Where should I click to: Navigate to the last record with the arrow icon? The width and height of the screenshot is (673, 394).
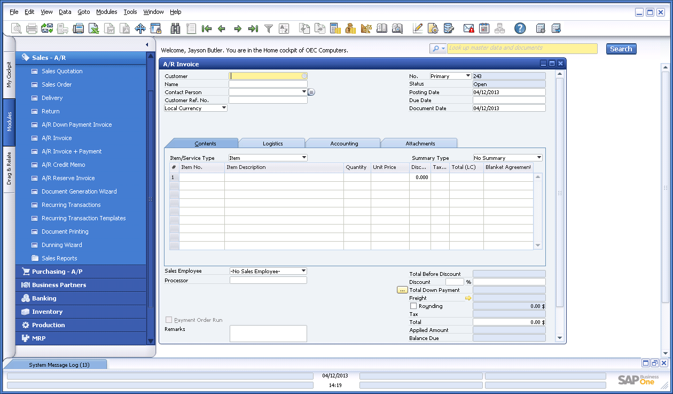click(x=253, y=28)
